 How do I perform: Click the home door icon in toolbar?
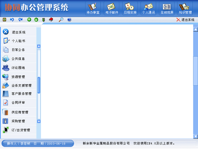(4, 19)
